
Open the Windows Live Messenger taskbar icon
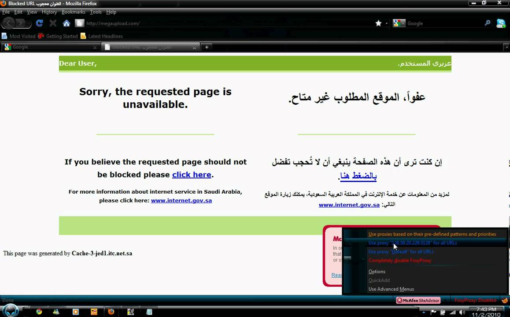56,312
